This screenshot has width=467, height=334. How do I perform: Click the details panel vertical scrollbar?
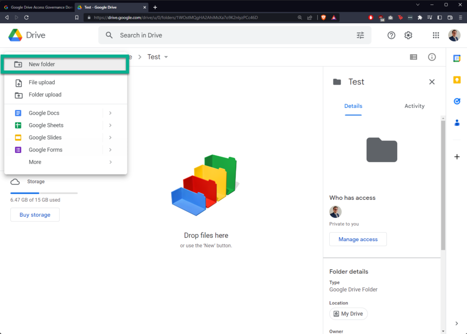[443, 185]
